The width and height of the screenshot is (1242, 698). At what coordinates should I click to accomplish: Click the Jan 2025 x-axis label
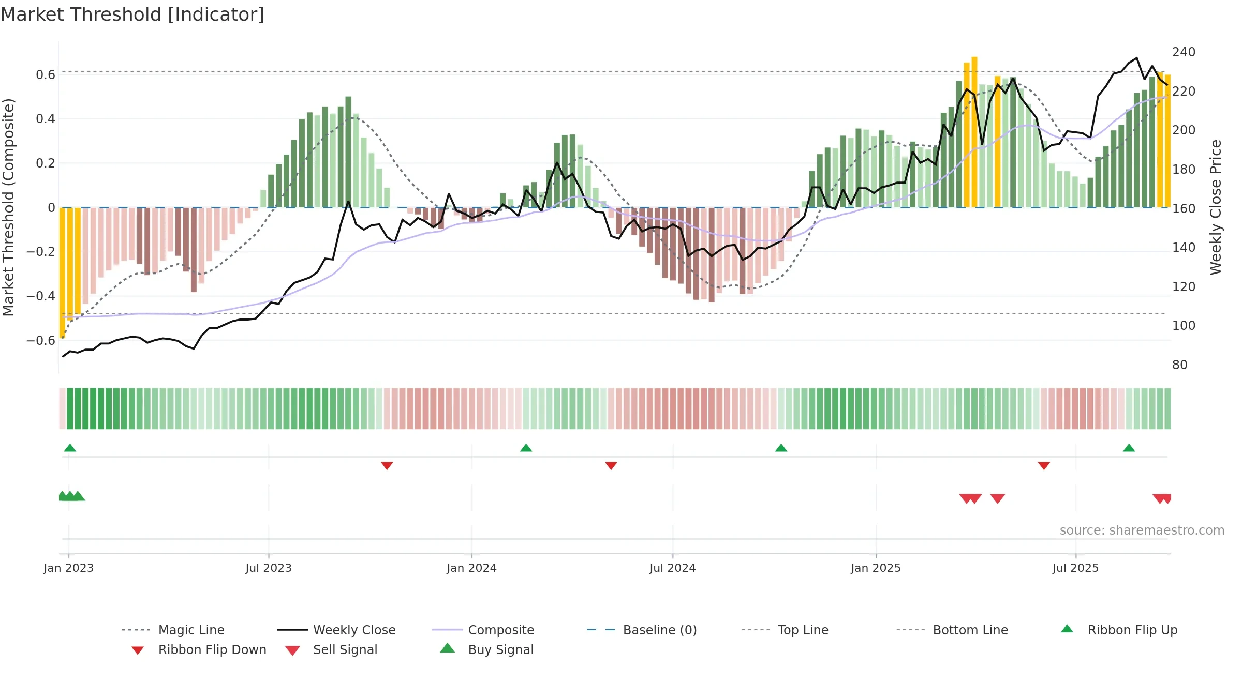point(876,568)
